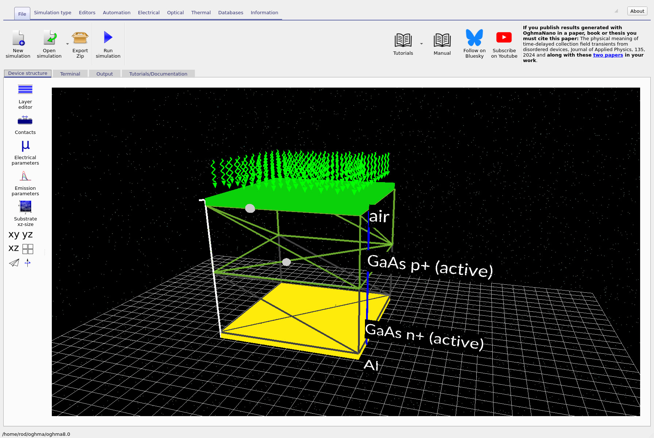Select the paper plane ray icon
The width and height of the screenshot is (654, 438).
point(14,262)
